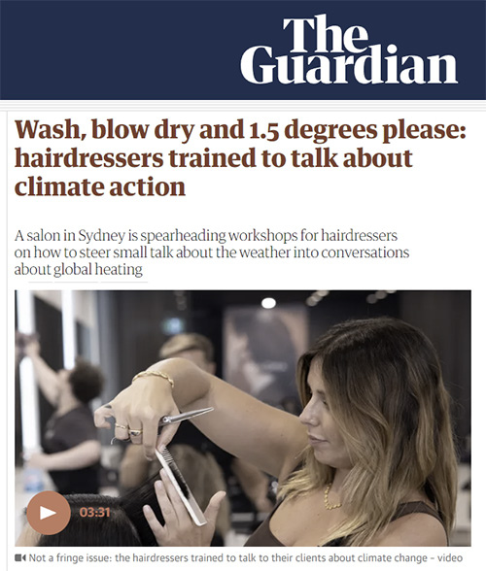
Task: Click 'climate action' in the headline
Action: coord(99,186)
